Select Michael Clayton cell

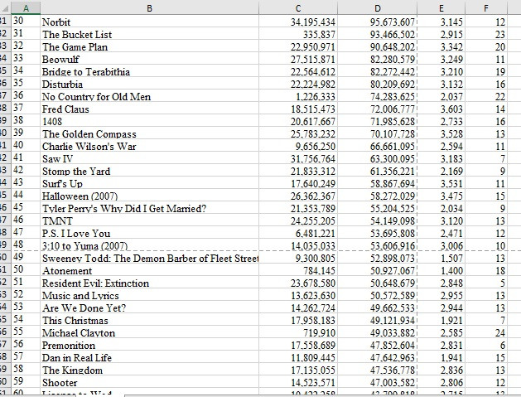point(150,333)
